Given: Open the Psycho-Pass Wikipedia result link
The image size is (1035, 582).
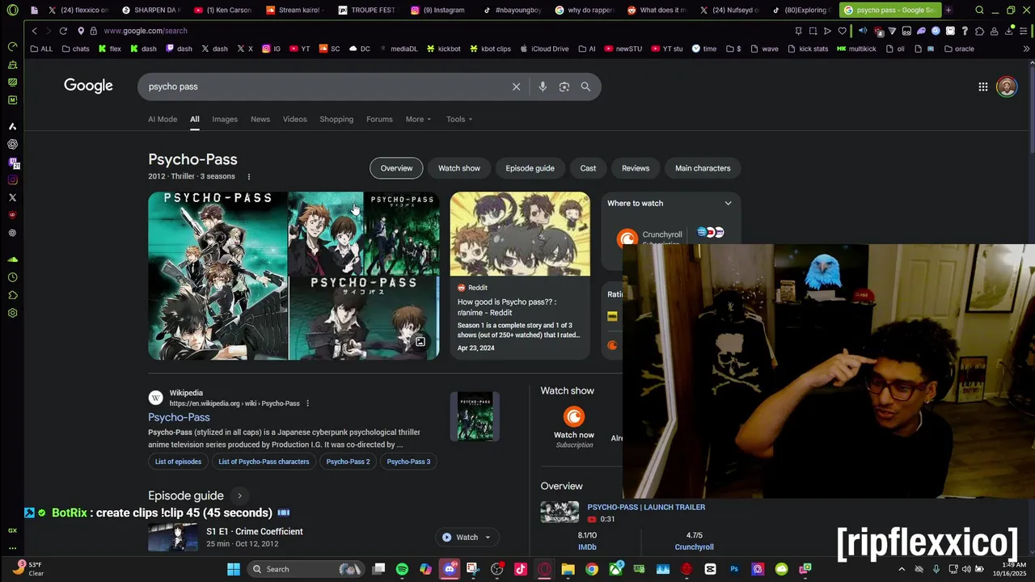Looking at the screenshot, I should pos(179,417).
